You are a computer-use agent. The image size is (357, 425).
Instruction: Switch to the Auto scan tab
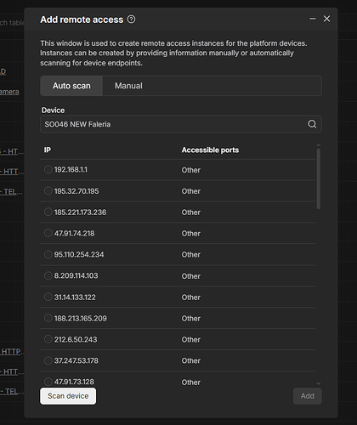click(71, 86)
